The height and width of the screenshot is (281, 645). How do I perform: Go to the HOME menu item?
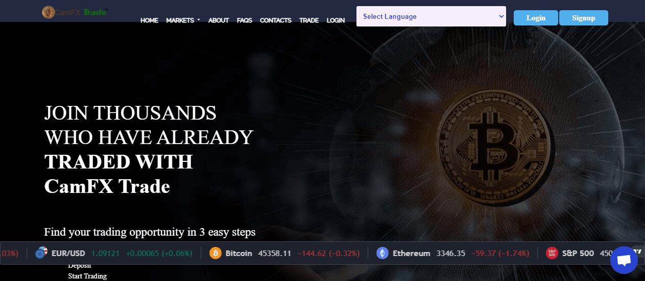(149, 20)
